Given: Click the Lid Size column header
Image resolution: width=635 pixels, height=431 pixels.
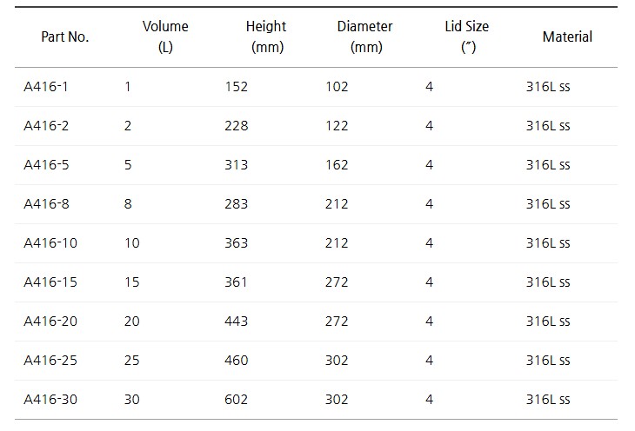Looking at the screenshot, I should 467,36.
